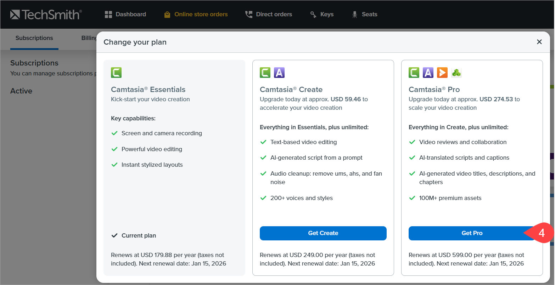
Task: Click checkmark beside Screen and camera recording
Action: 114,133
